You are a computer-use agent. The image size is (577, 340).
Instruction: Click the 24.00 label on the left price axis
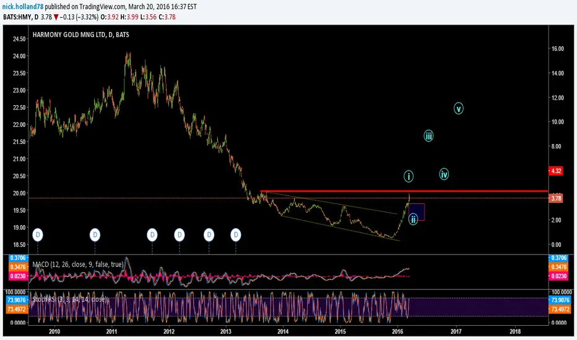[20, 56]
